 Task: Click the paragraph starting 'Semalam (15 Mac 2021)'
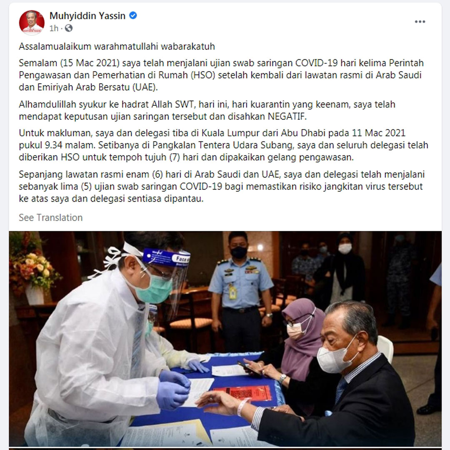click(x=221, y=75)
